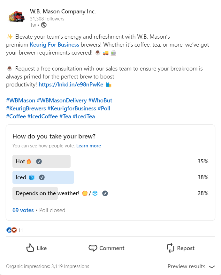Image resolution: width=221 pixels, height=275 pixels.
Task: Click the #KeurigBrewers hashtag
Action: 26,108
